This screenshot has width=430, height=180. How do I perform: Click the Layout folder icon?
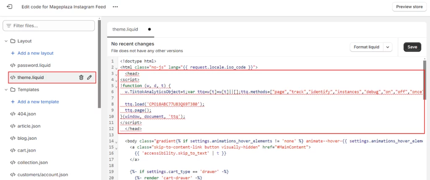pyautogui.click(x=13, y=41)
